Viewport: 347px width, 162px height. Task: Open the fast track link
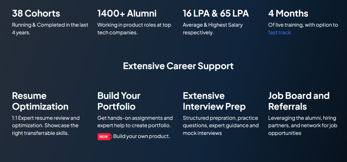(x=280, y=33)
